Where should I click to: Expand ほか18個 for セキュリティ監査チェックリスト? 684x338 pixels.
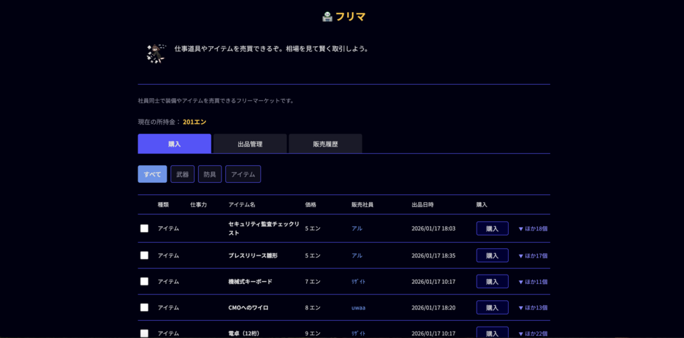coord(533,228)
